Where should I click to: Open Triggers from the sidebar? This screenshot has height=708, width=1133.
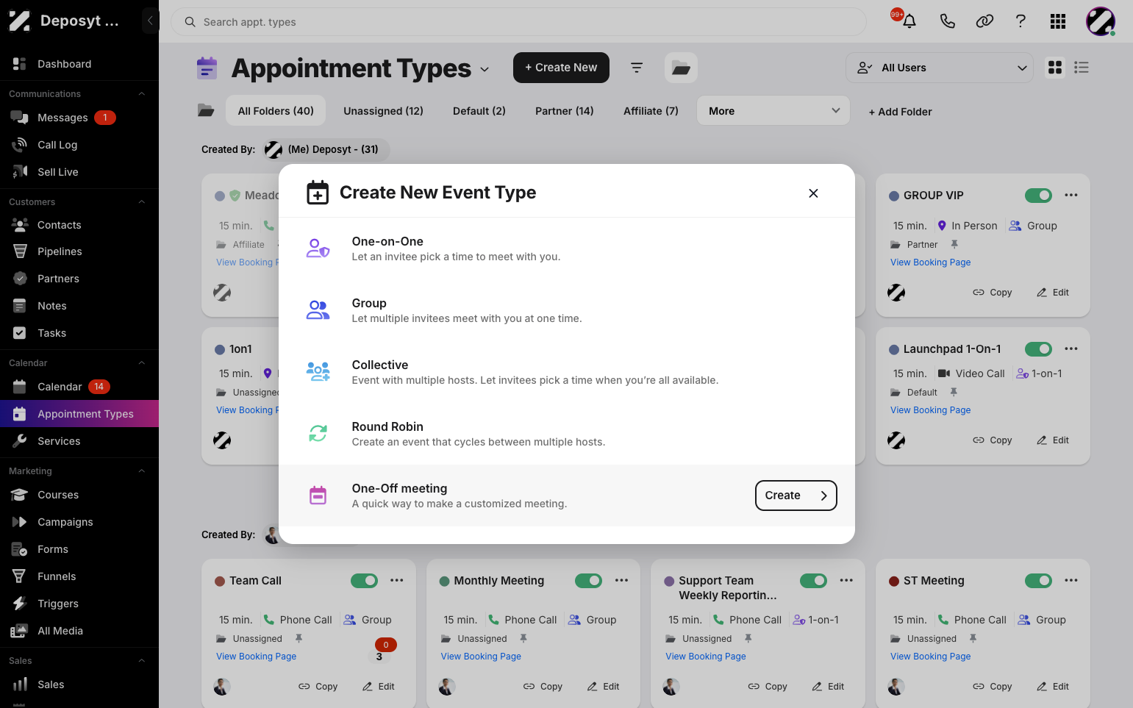point(58,604)
